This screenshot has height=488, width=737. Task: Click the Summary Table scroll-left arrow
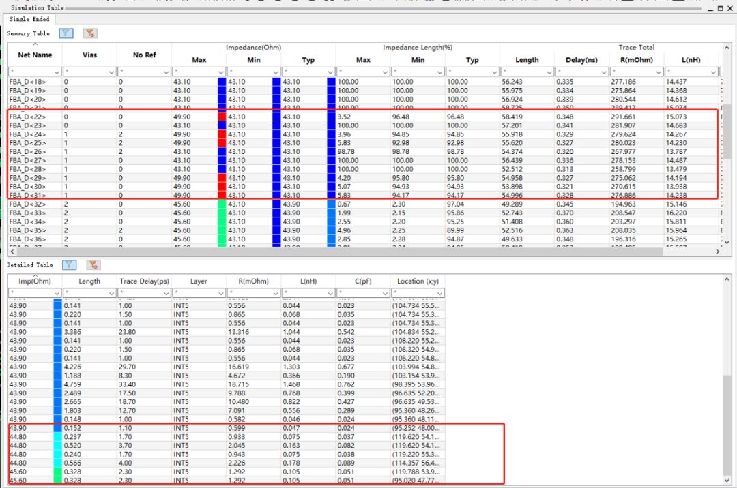pos(12,251)
